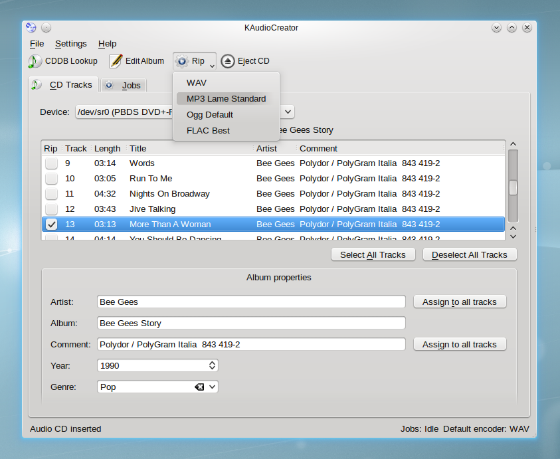Click the track list vertical scrollbar handle
Image resolution: width=560 pixels, height=459 pixels.
click(513, 188)
